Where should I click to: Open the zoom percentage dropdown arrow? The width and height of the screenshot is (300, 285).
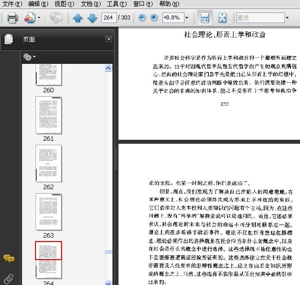186,18
